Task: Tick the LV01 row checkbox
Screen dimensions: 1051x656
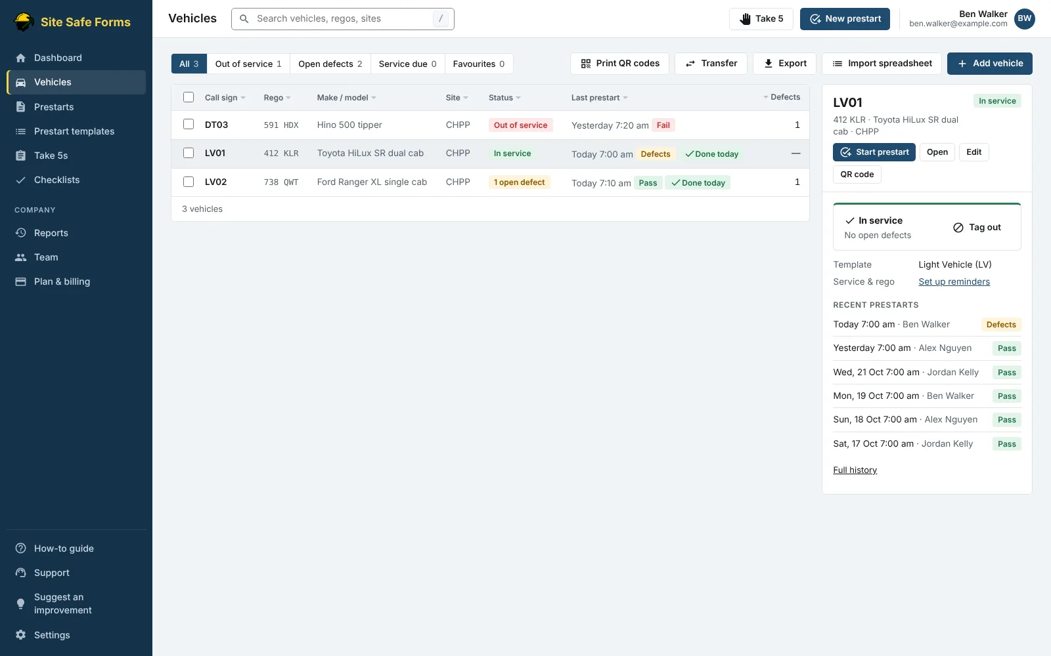Action: coord(189,153)
